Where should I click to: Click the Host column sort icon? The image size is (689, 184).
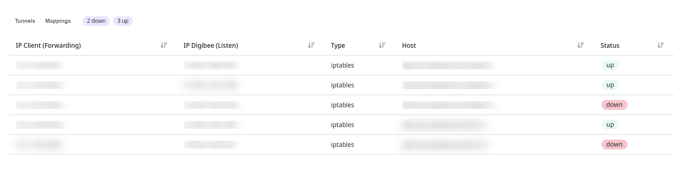coord(581,45)
